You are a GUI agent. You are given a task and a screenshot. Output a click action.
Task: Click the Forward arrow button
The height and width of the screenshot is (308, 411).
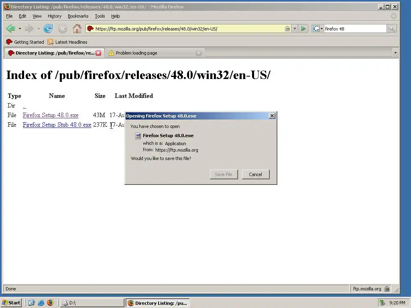pyautogui.click(x=29, y=28)
